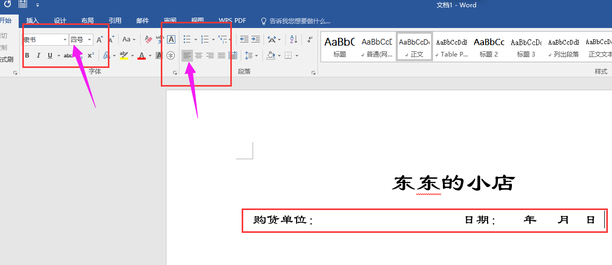Switch to the 布局 tab
Image resolution: width=612 pixels, height=265 pixels.
[x=88, y=21]
